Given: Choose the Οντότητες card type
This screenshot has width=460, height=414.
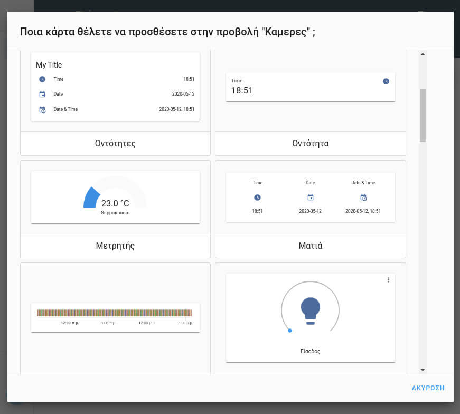Looking at the screenshot, I should click(x=115, y=144).
